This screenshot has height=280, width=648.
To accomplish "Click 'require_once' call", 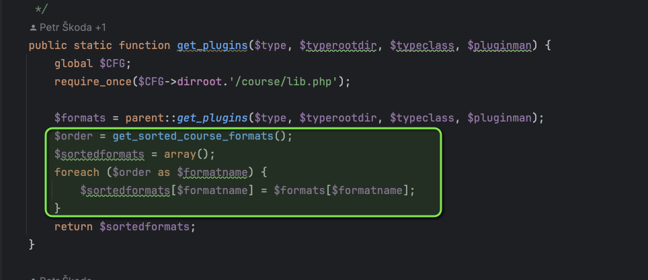I will 93,82.
